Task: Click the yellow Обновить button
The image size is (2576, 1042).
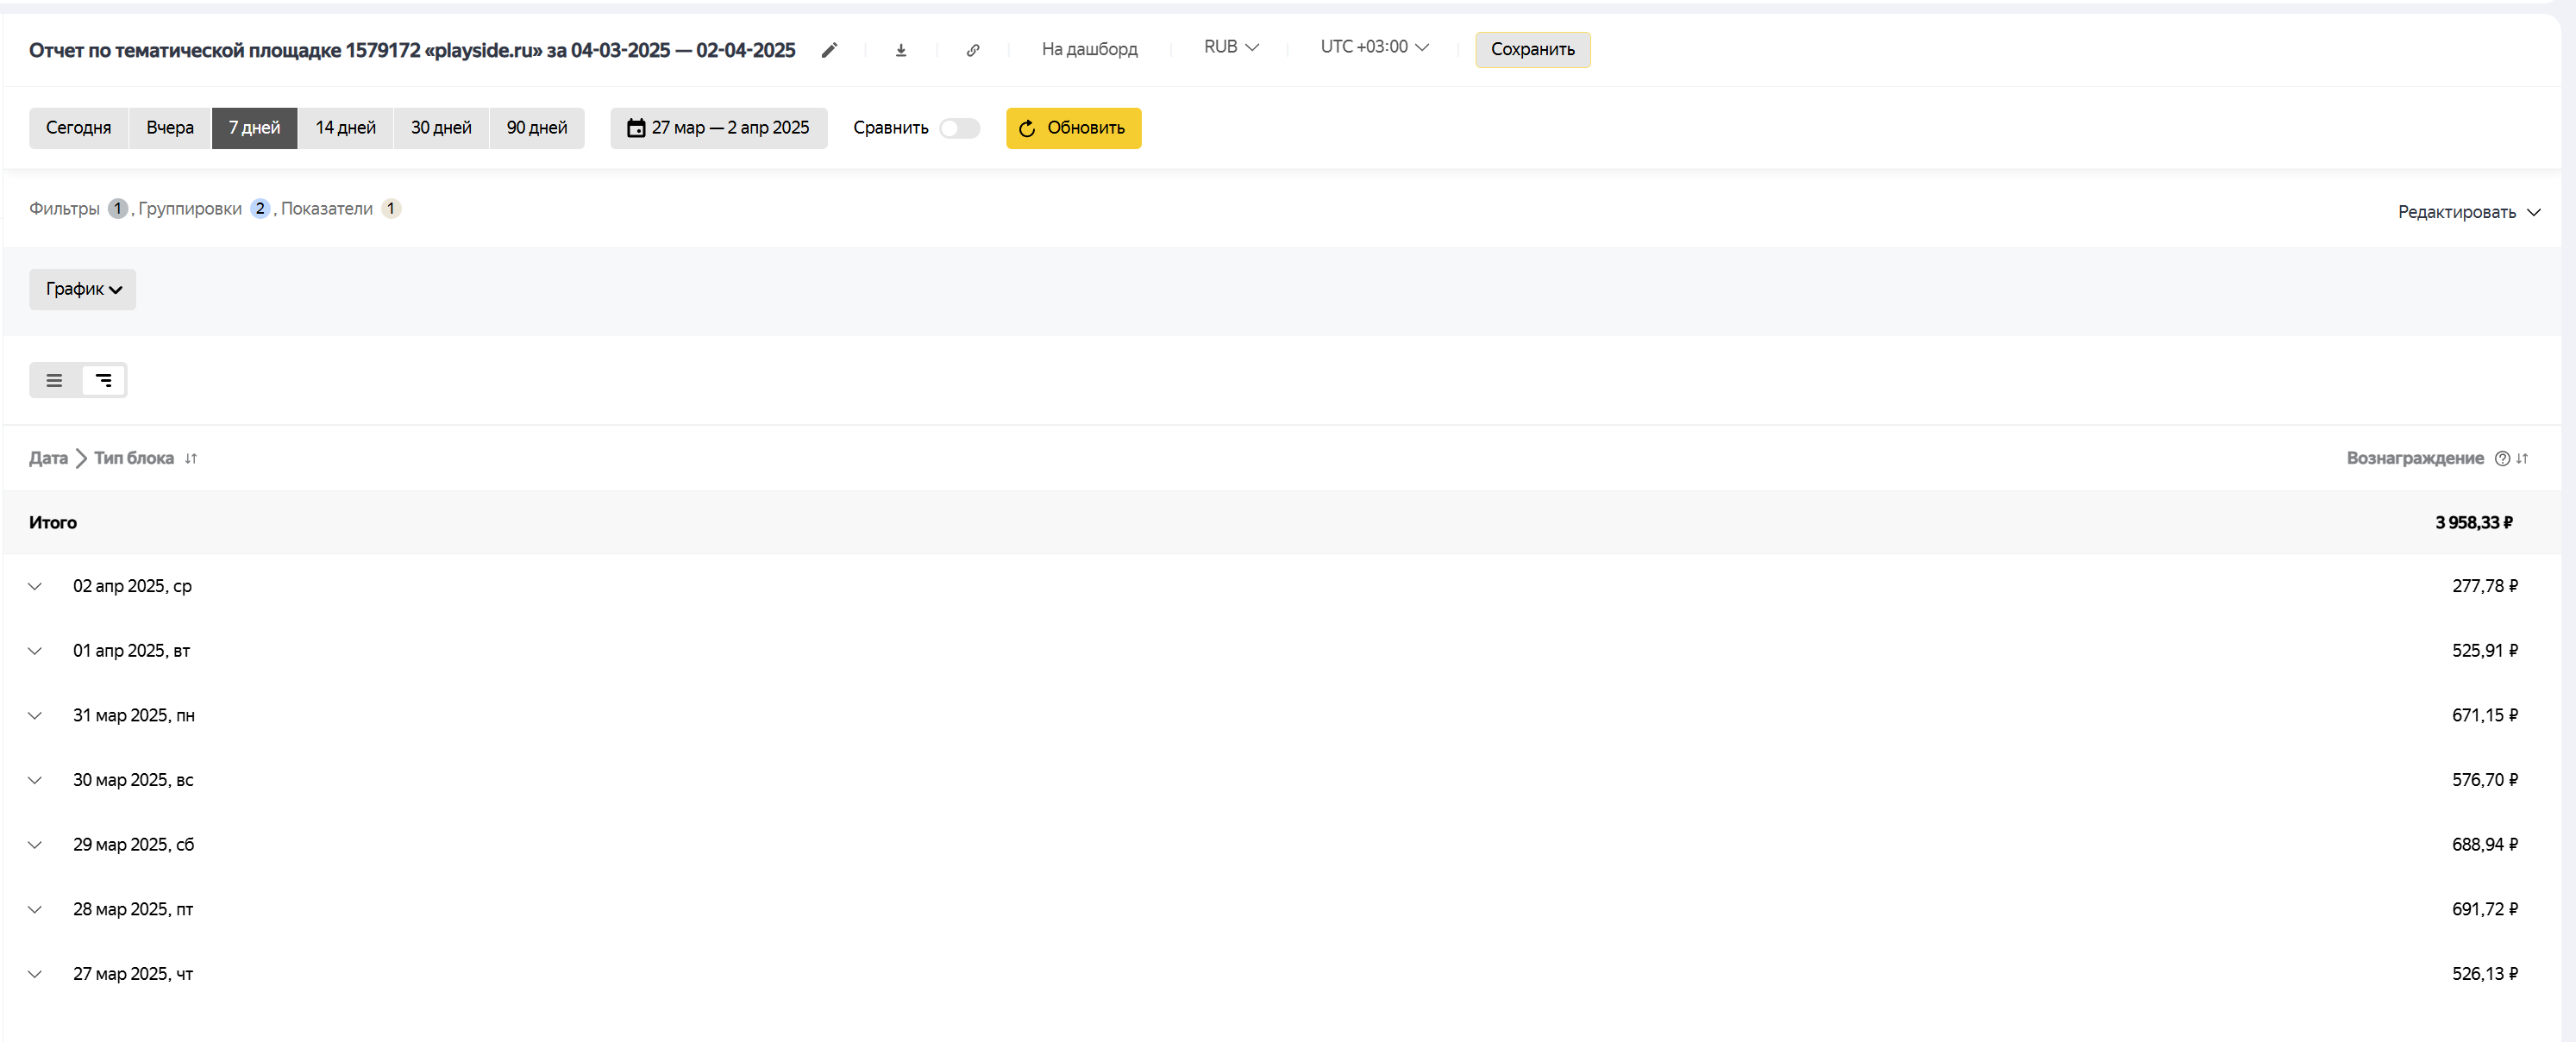Action: tap(1073, 128)
